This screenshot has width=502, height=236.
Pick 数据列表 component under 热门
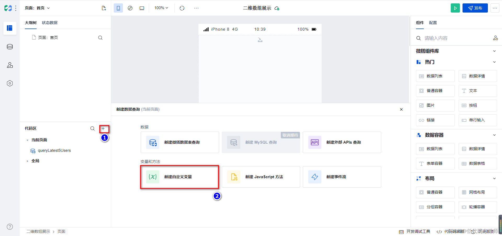[x=435, y=76]
